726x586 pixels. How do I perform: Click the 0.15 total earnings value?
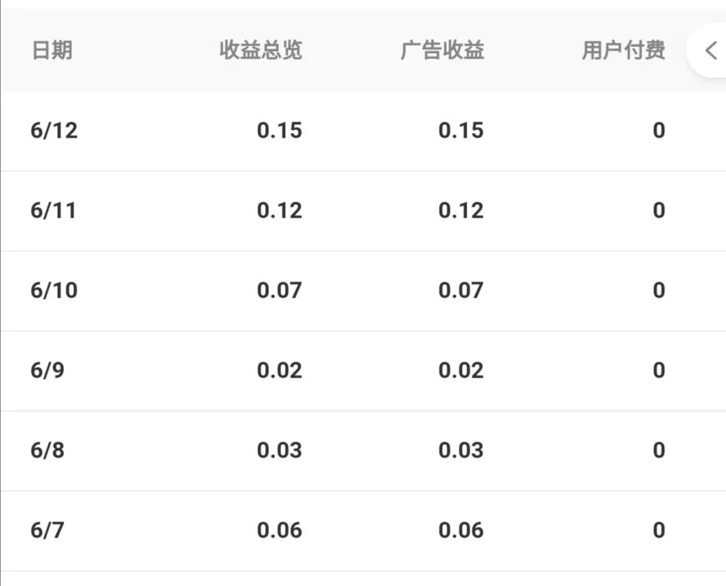pos(280,130)
